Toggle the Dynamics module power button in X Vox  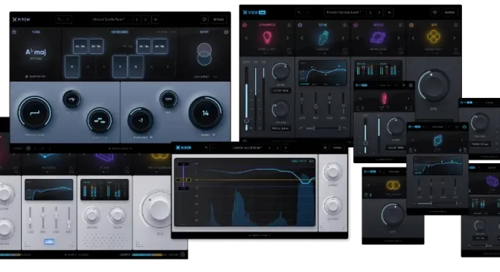244,24
